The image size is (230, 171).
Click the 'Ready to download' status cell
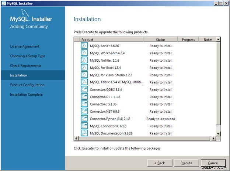click(x=161, y=119)
